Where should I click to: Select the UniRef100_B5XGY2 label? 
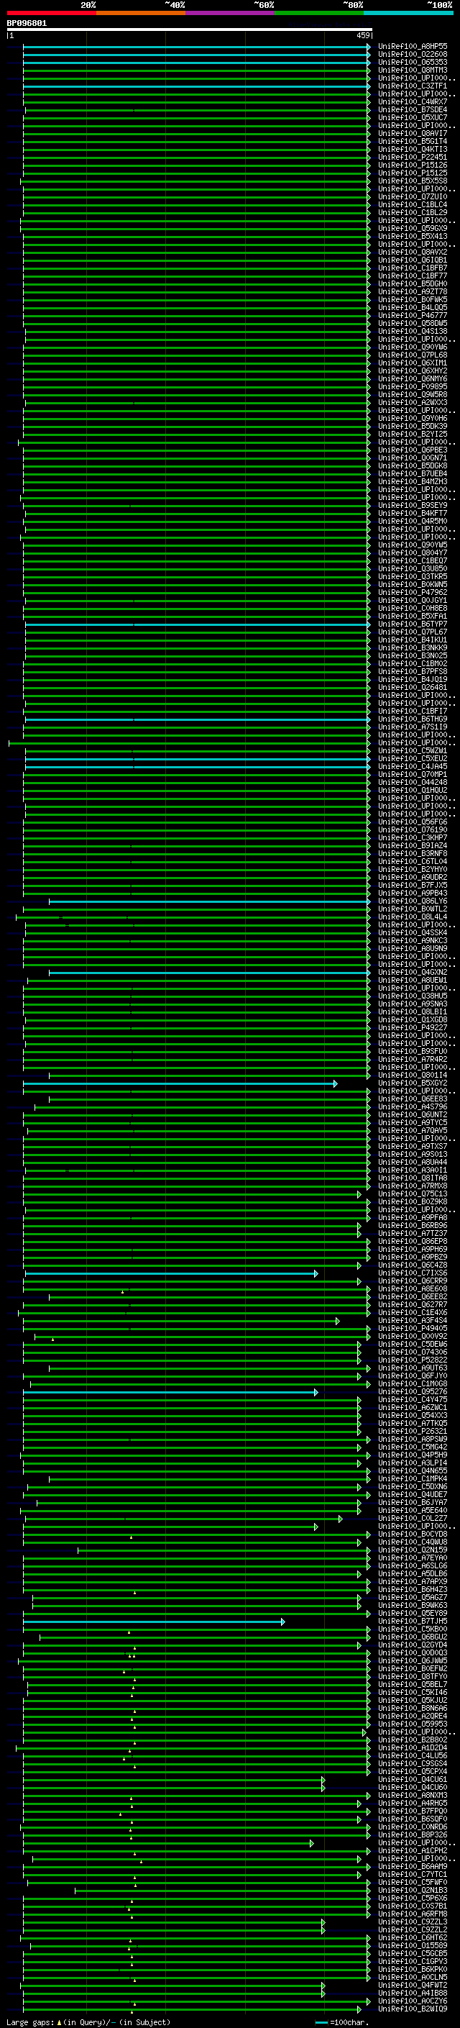click(413, 1083)
